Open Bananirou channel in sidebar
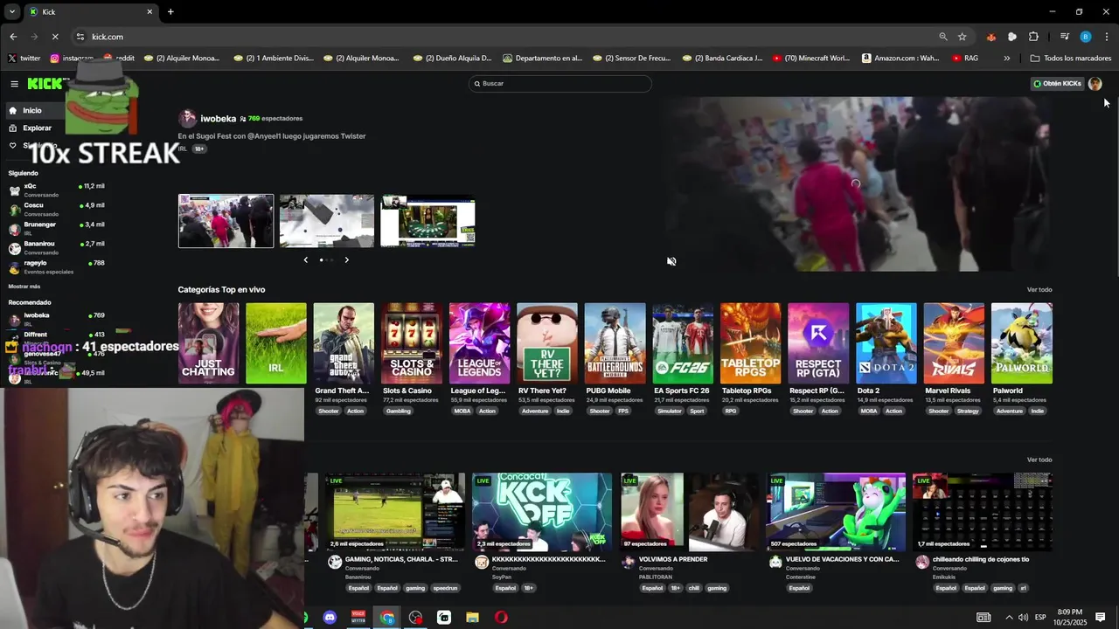Image resolution: width=1119 pixels, height=629 pixels. tap(56, 247)
